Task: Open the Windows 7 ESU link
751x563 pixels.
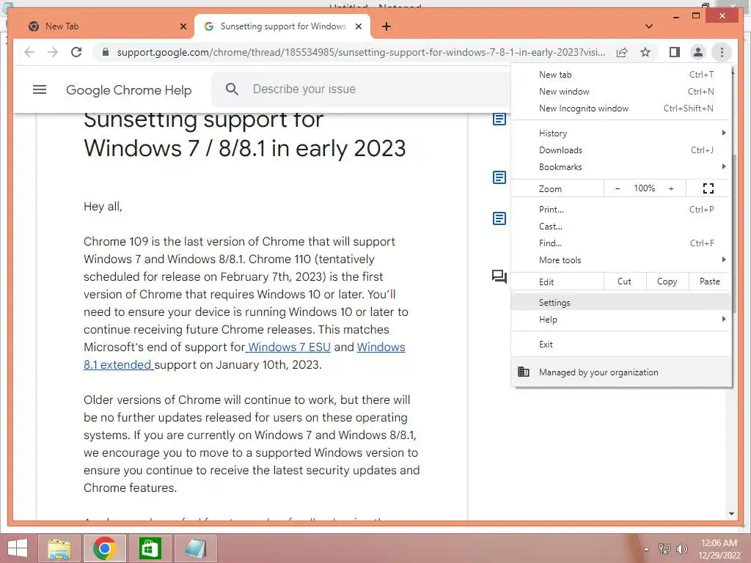Action: (x=289, y=347)
